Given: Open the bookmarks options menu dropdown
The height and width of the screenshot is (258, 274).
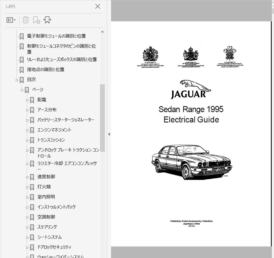Looking at the screenshot, I should [x=11, y=20].
